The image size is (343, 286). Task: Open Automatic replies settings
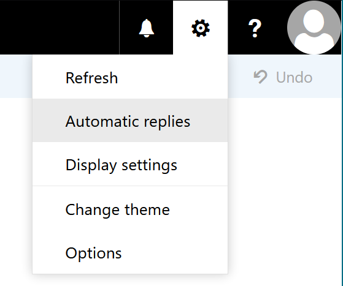[130, 121]
